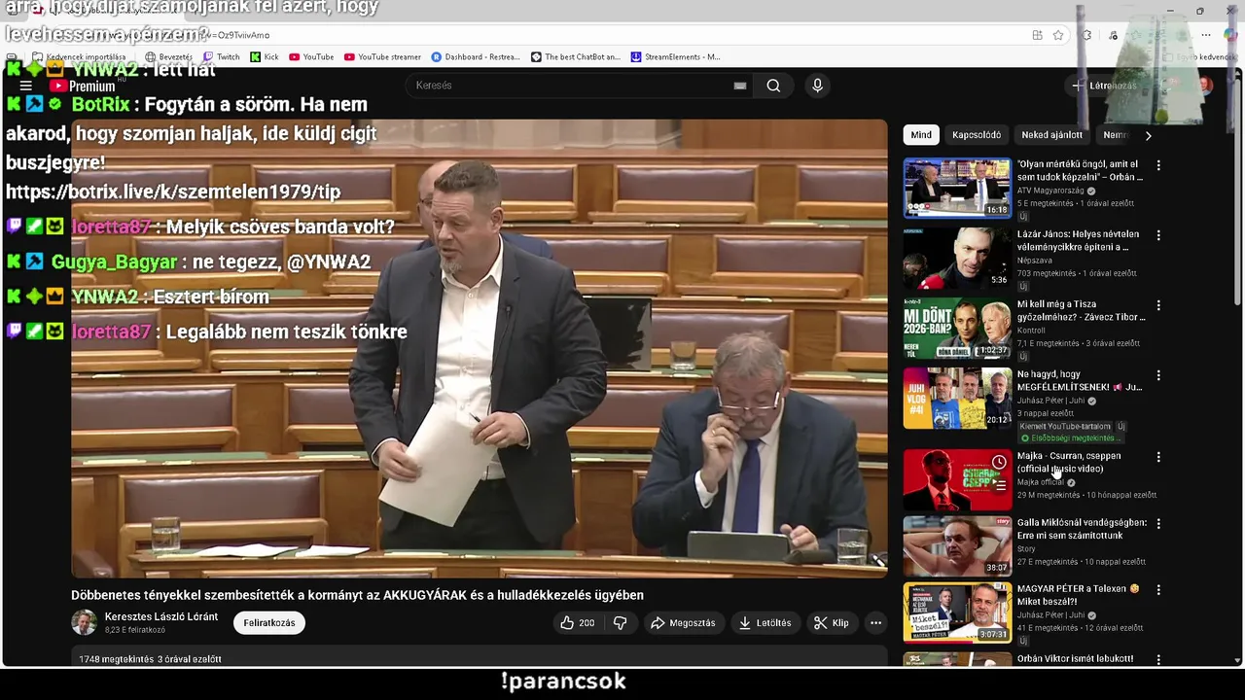1245x700 pixels.
Task: Click the Klip scissors button
Action: click(x=832, y=623)
